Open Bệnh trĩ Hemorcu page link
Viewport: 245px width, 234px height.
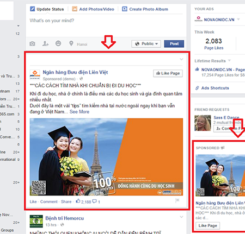65,218
